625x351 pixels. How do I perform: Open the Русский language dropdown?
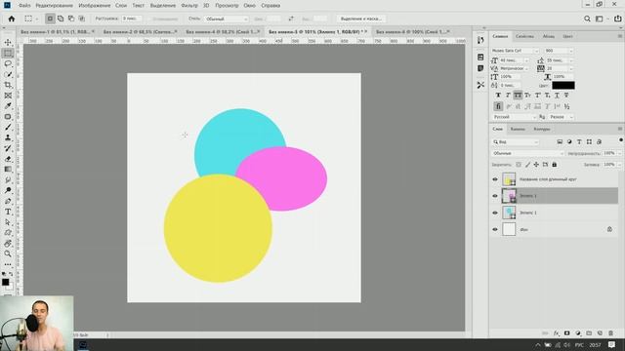(x=515, y=117)
